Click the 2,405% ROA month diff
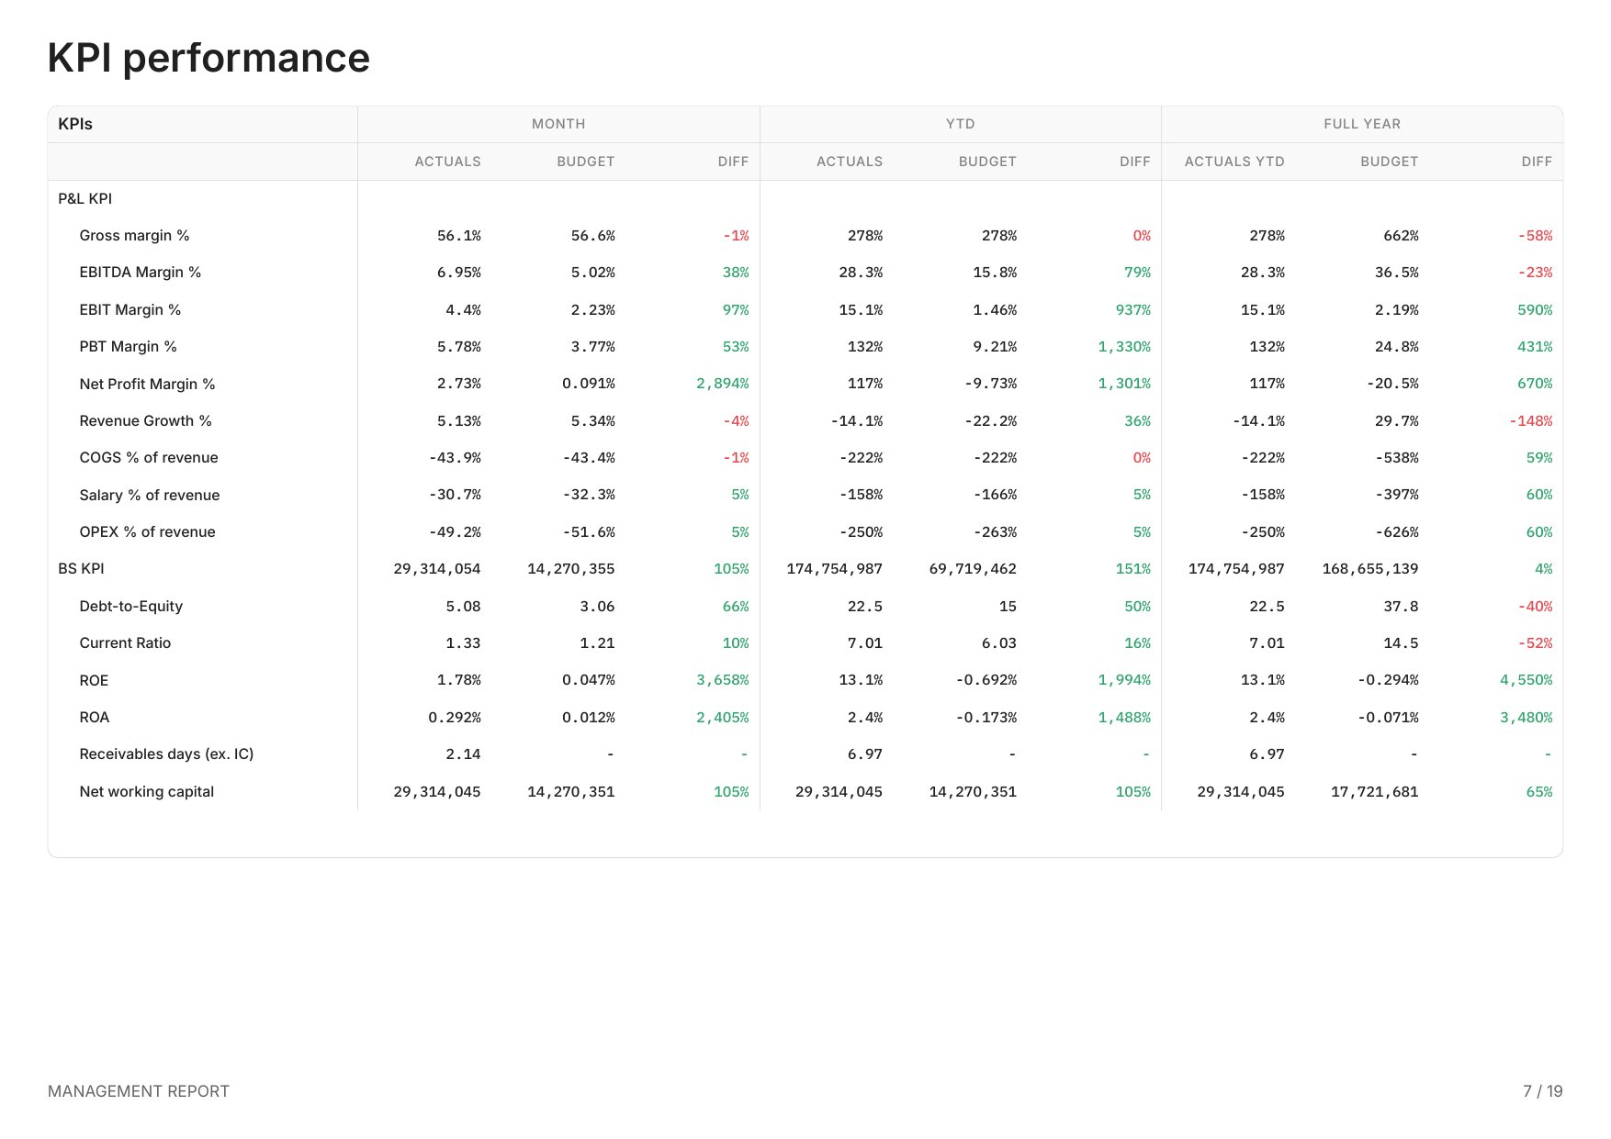This screenshot has height=1139, width=1611. coord(723,718)
